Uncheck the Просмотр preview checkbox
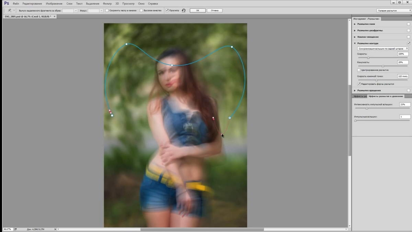 click(167, 10)
